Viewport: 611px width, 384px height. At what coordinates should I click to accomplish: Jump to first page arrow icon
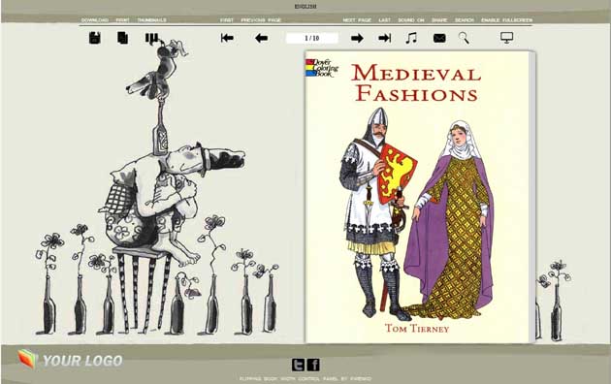(x=227, y=38)
